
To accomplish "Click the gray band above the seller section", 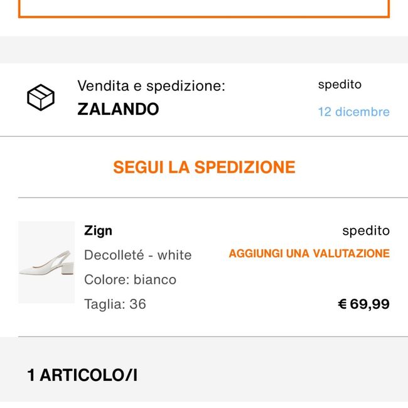I will (204, 49).
